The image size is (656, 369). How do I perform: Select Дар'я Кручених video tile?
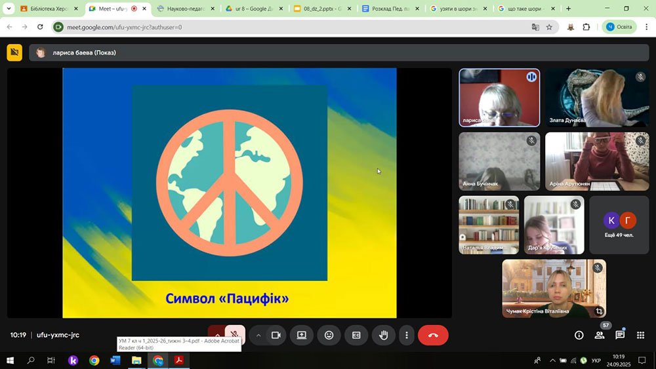554,225
